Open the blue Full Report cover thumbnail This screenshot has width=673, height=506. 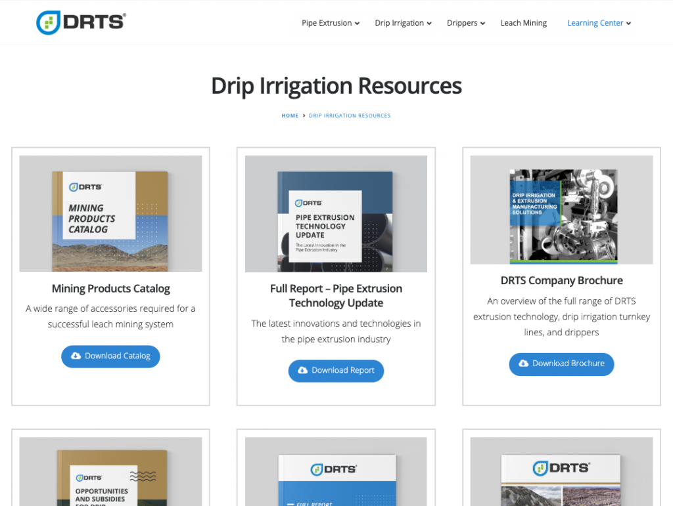coord(336,471)
